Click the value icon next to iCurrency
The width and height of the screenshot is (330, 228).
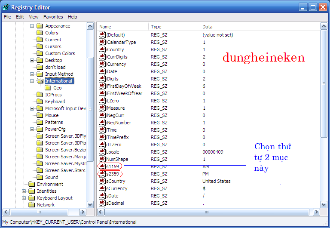coord(102,64)
